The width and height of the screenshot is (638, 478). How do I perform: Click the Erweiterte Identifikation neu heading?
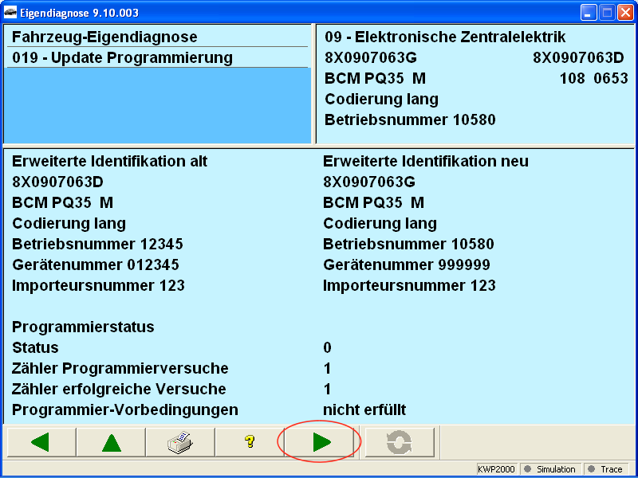click(x=425, y=162)
